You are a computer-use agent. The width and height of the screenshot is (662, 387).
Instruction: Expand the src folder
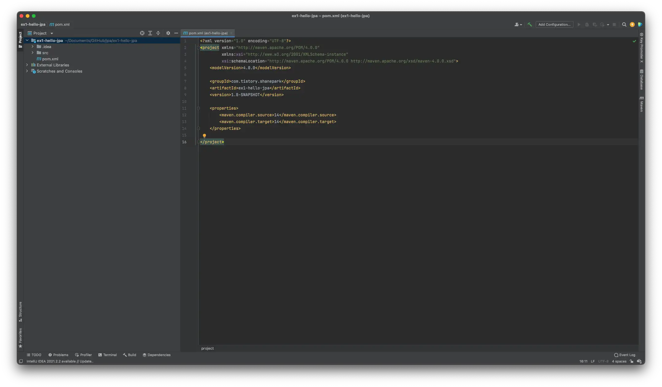[32, 53]
